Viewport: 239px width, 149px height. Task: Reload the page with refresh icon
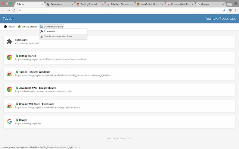(x=14, y=10)
